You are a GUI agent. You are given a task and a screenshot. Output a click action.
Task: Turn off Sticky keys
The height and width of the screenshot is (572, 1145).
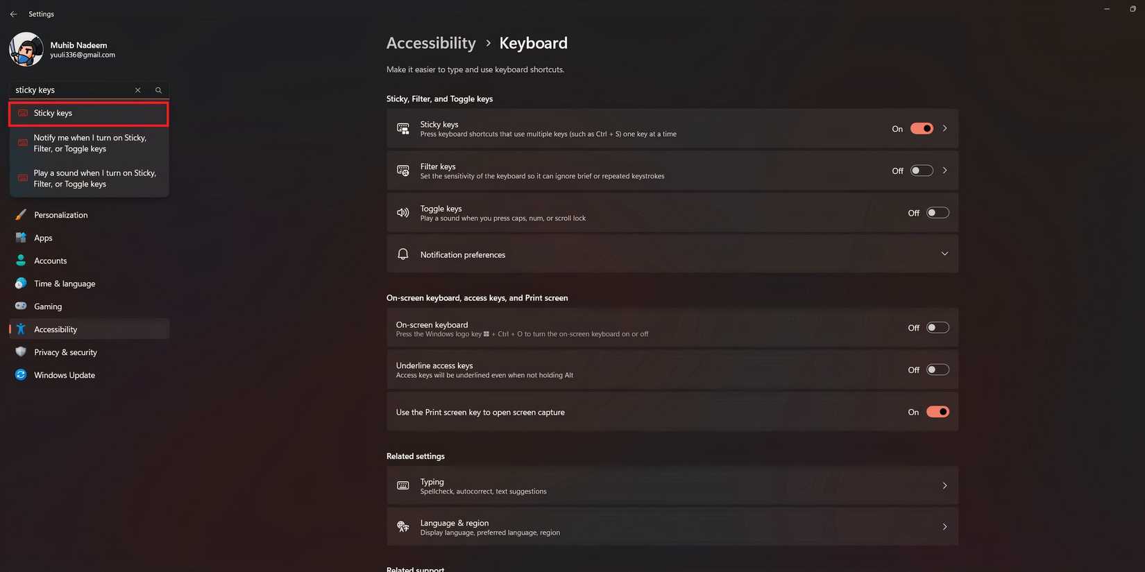922,128
